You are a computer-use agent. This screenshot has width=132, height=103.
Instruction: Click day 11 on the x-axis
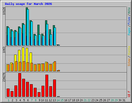point(46,100)
